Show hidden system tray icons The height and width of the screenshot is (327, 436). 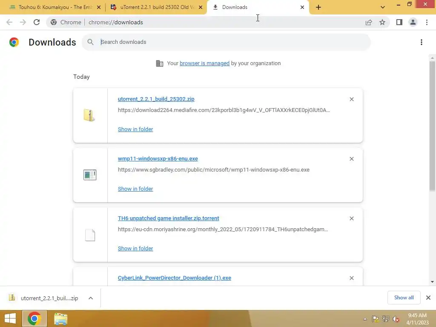point(365,319)
